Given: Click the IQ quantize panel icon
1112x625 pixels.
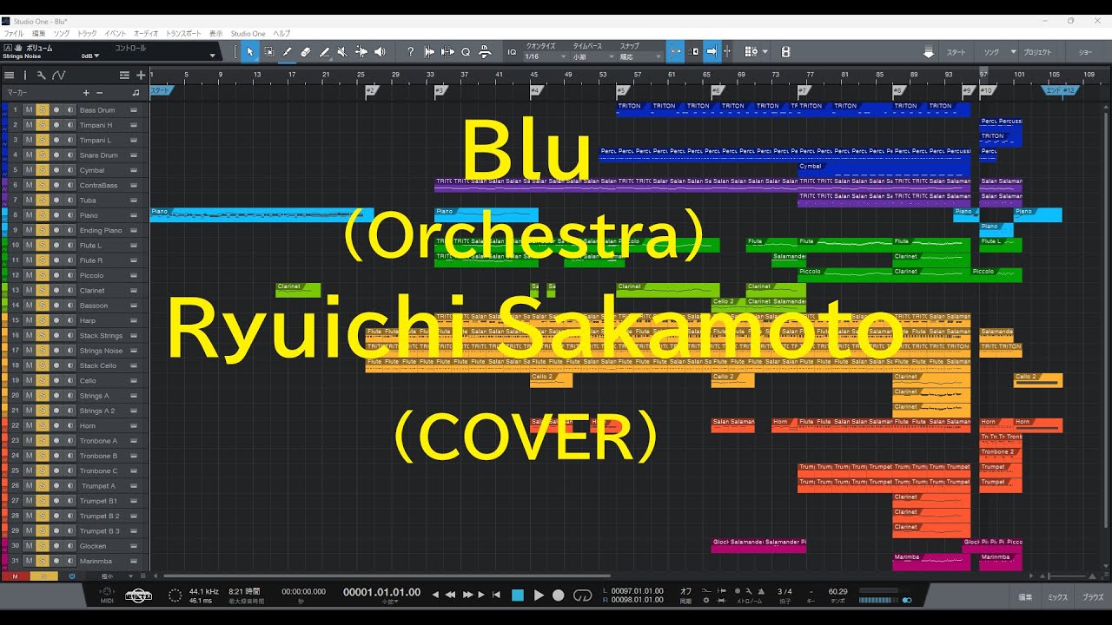Looking at the screenshot, I should [x=512, y=52].
